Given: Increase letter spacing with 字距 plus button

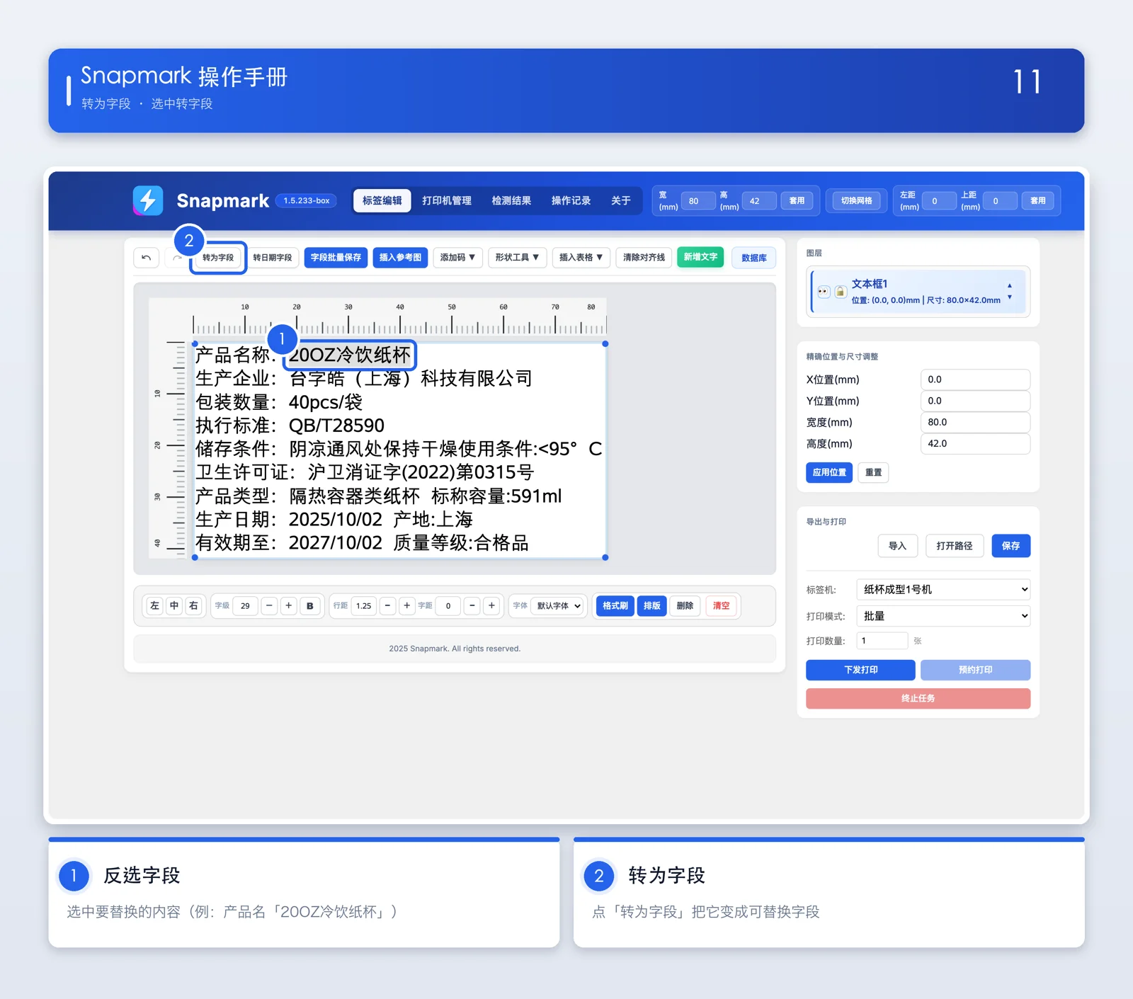Looking at the screenshot, I should [491, 606].
